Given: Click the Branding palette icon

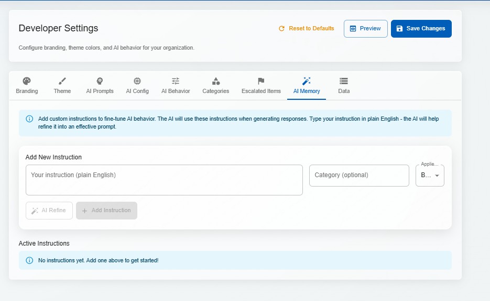Looking at the screenshot, I should pyautogui.click(x=27, y=81).
